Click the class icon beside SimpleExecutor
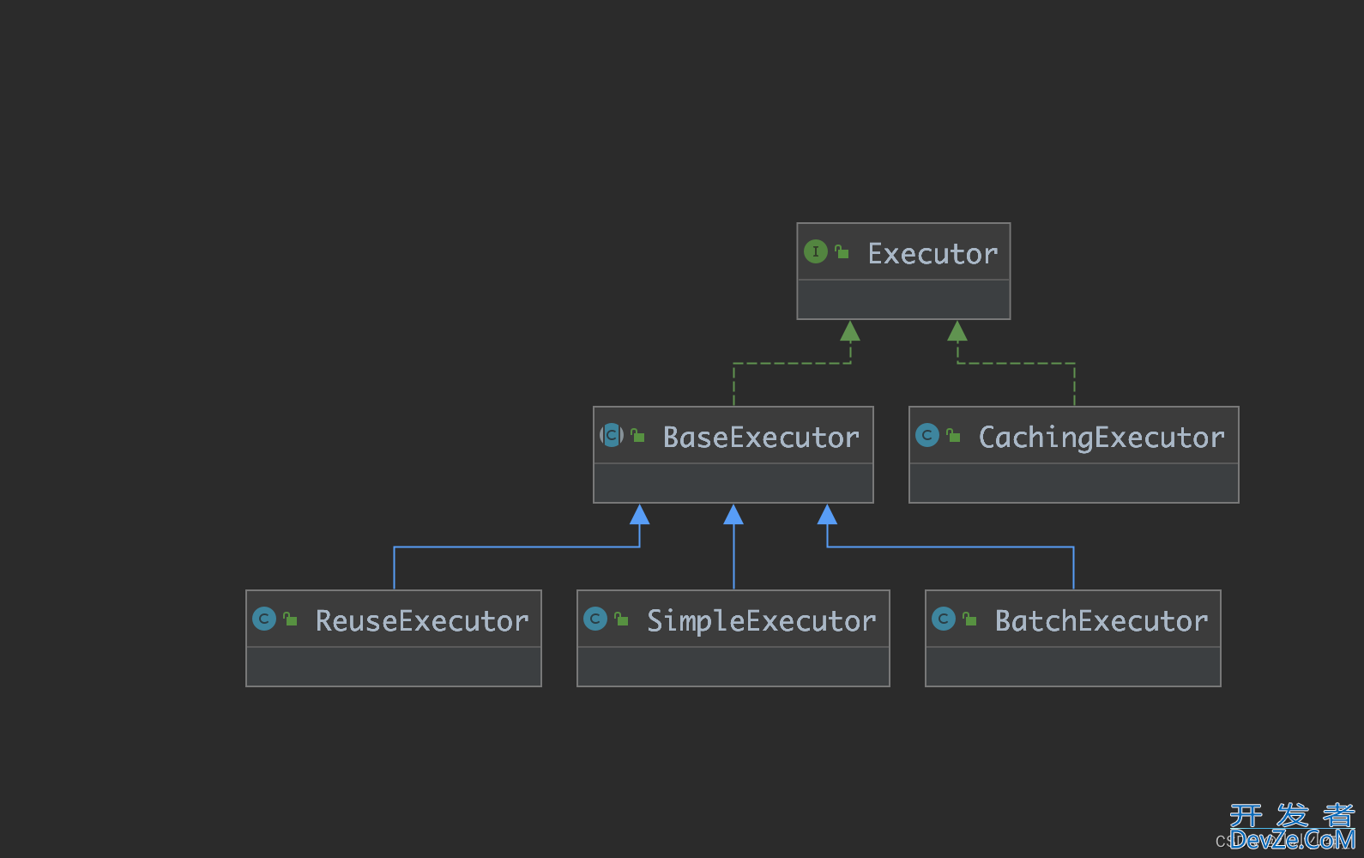1364x858 pixels. (x=595, y=619)
